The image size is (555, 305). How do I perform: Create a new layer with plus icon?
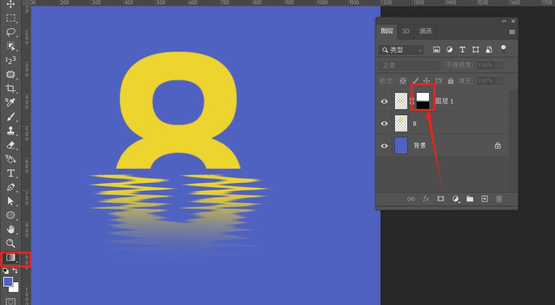coord(484,199)
